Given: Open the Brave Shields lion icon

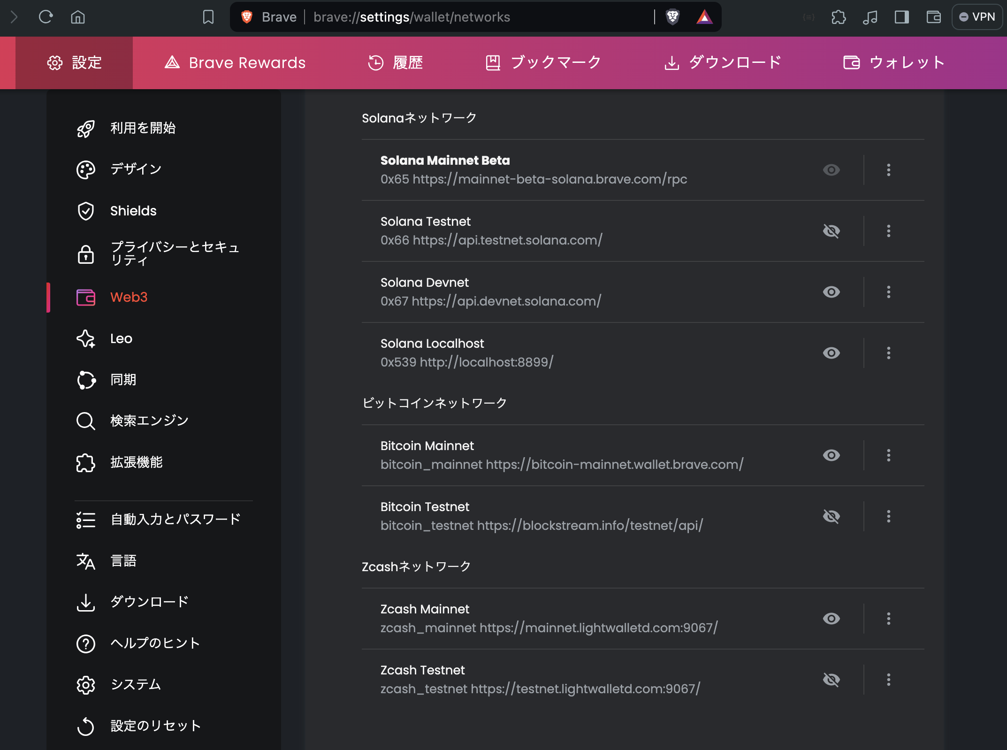Looking at the screenshot, I should coord(672,17).
